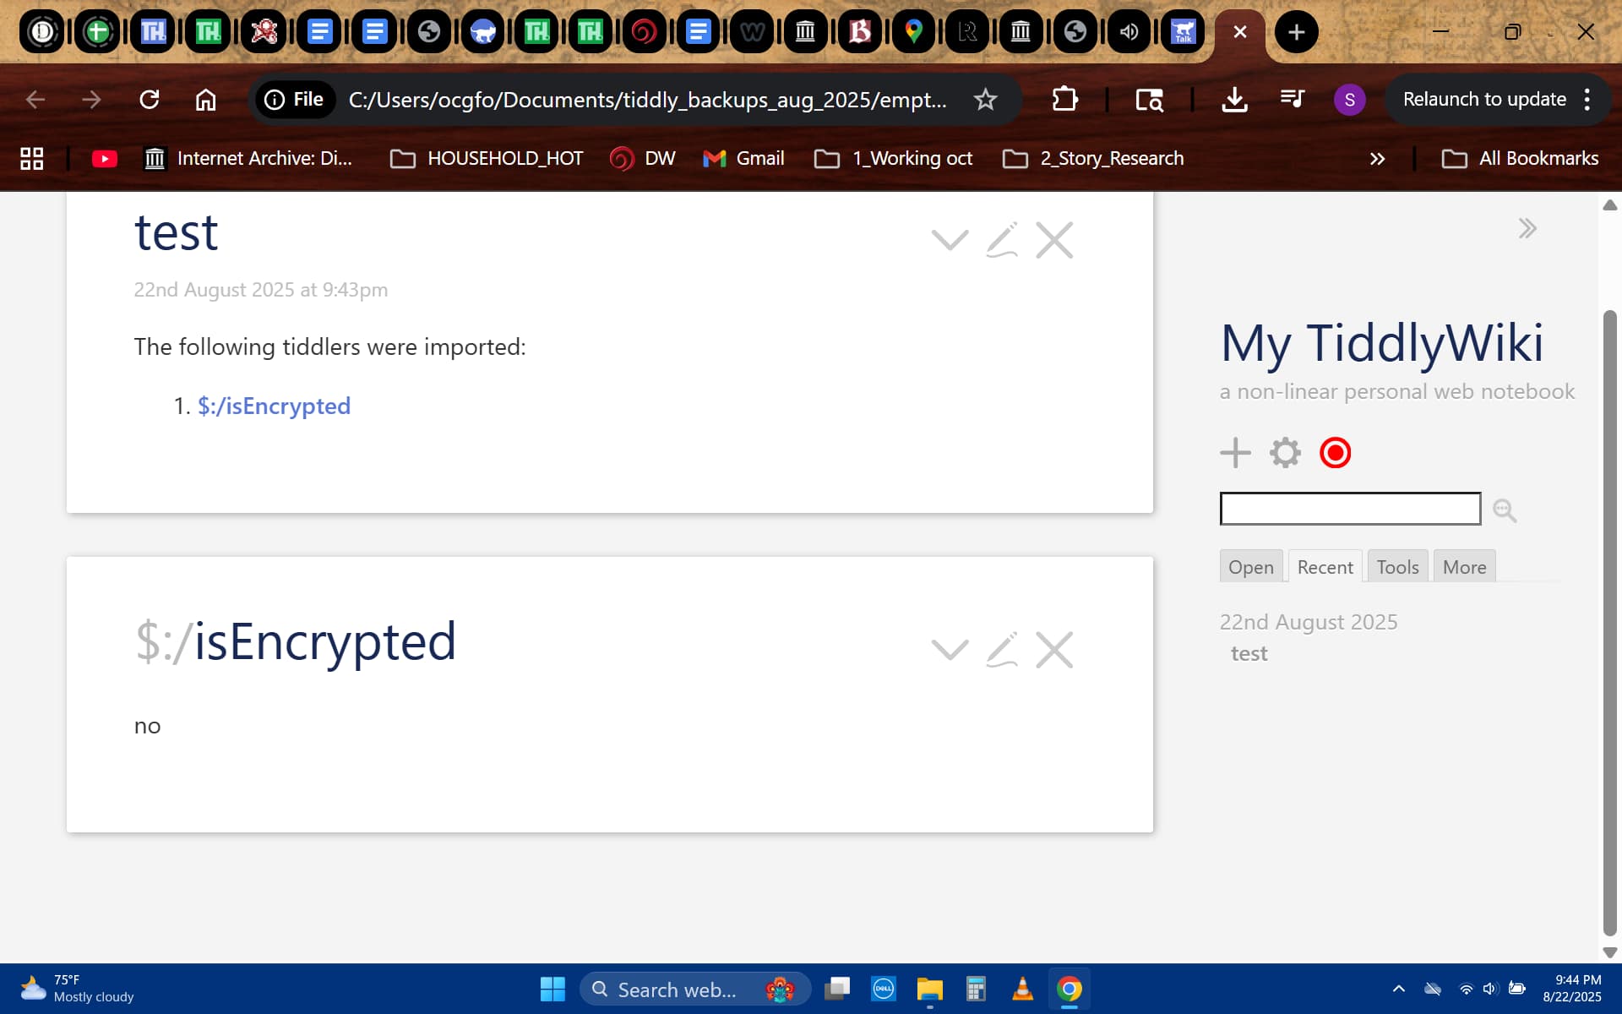Save wiki with the red circle icon

tap(1335, 453)
